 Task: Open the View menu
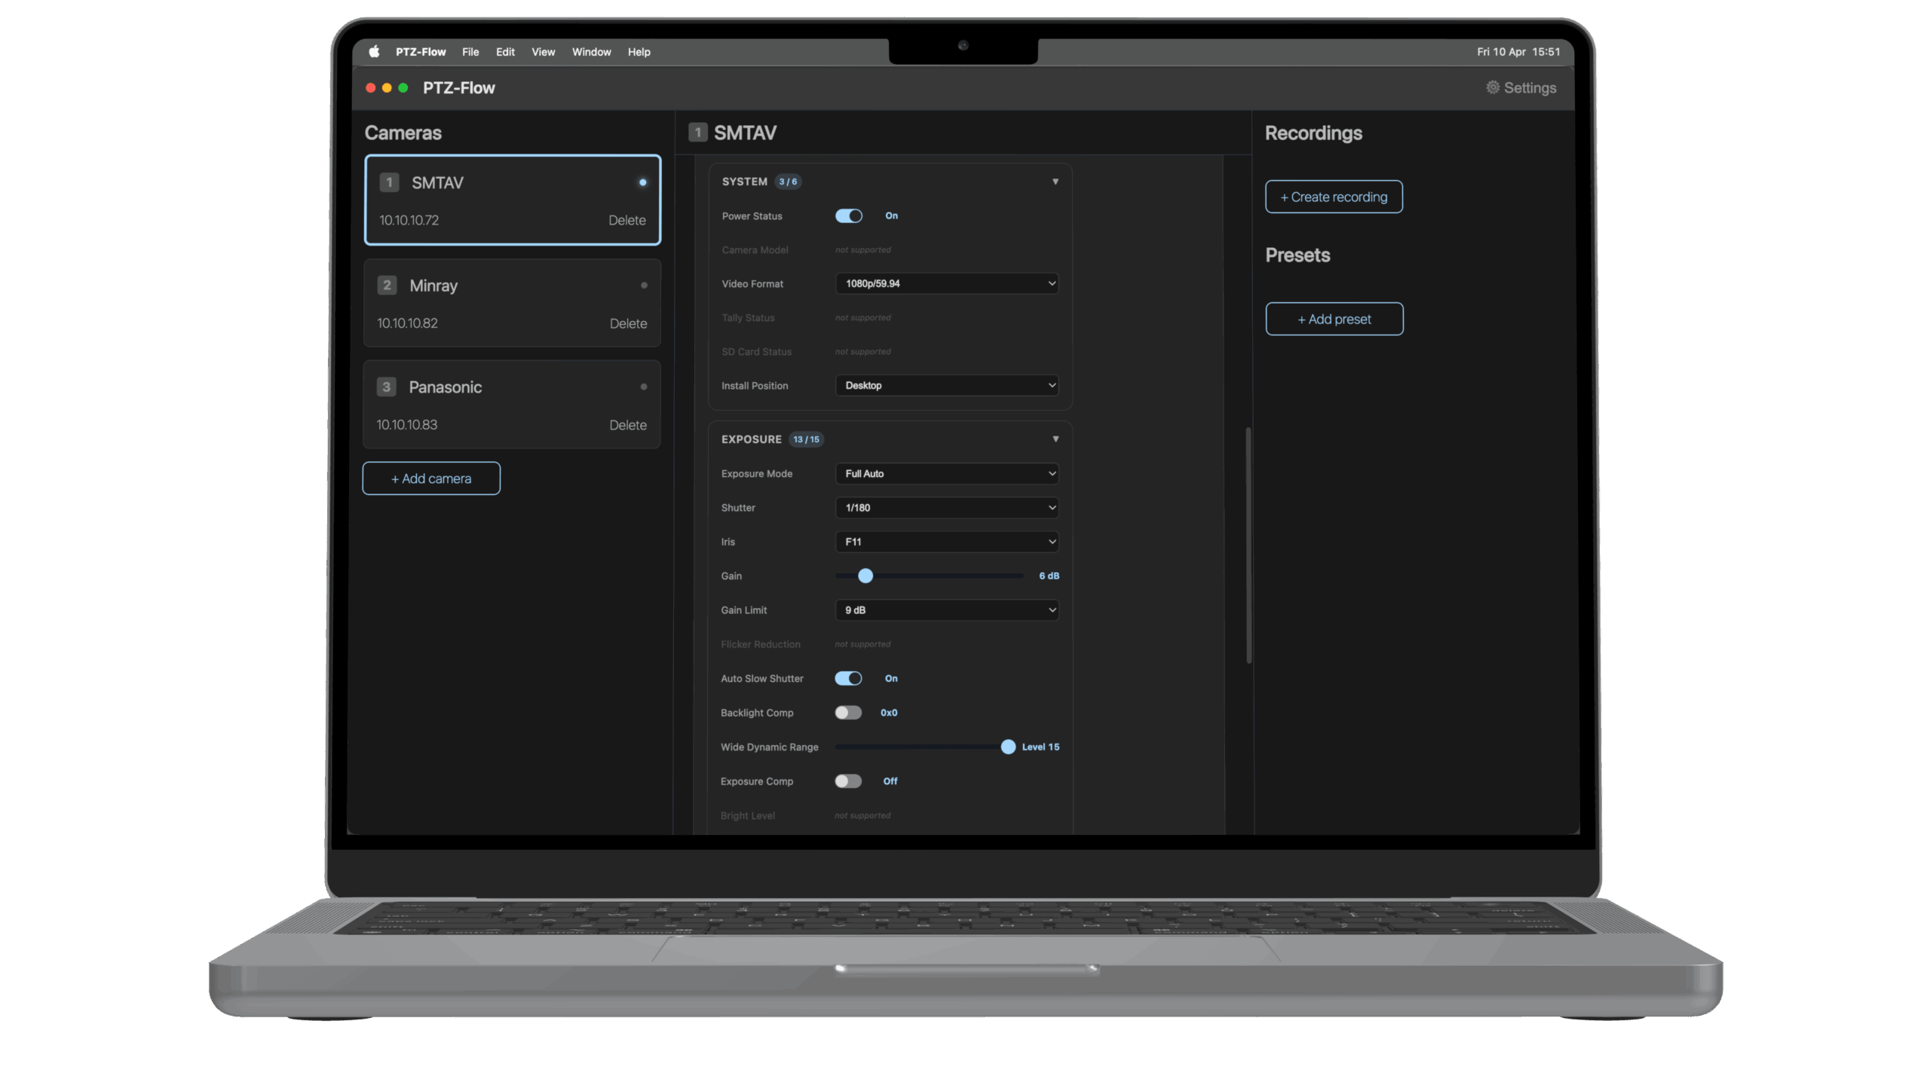coord(543,52)
